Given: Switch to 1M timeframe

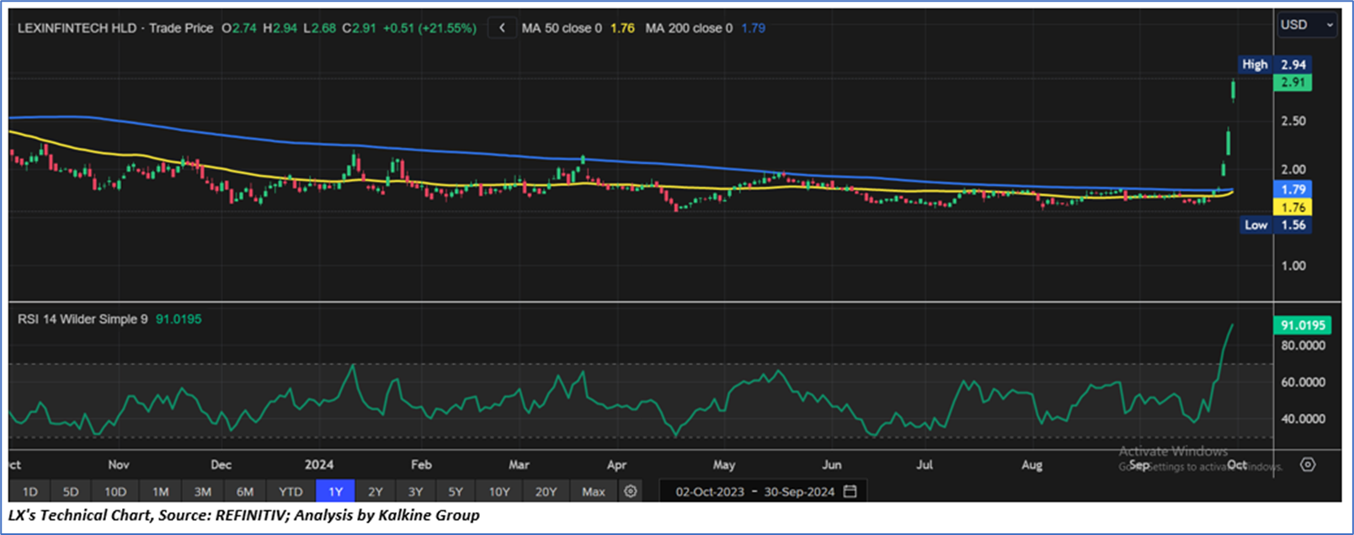Looking at the screenshot, I should pyautogui.click(x=160, y=491).
